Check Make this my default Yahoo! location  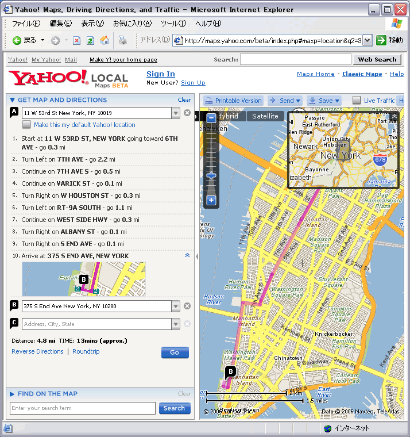[x=26, y=124]
